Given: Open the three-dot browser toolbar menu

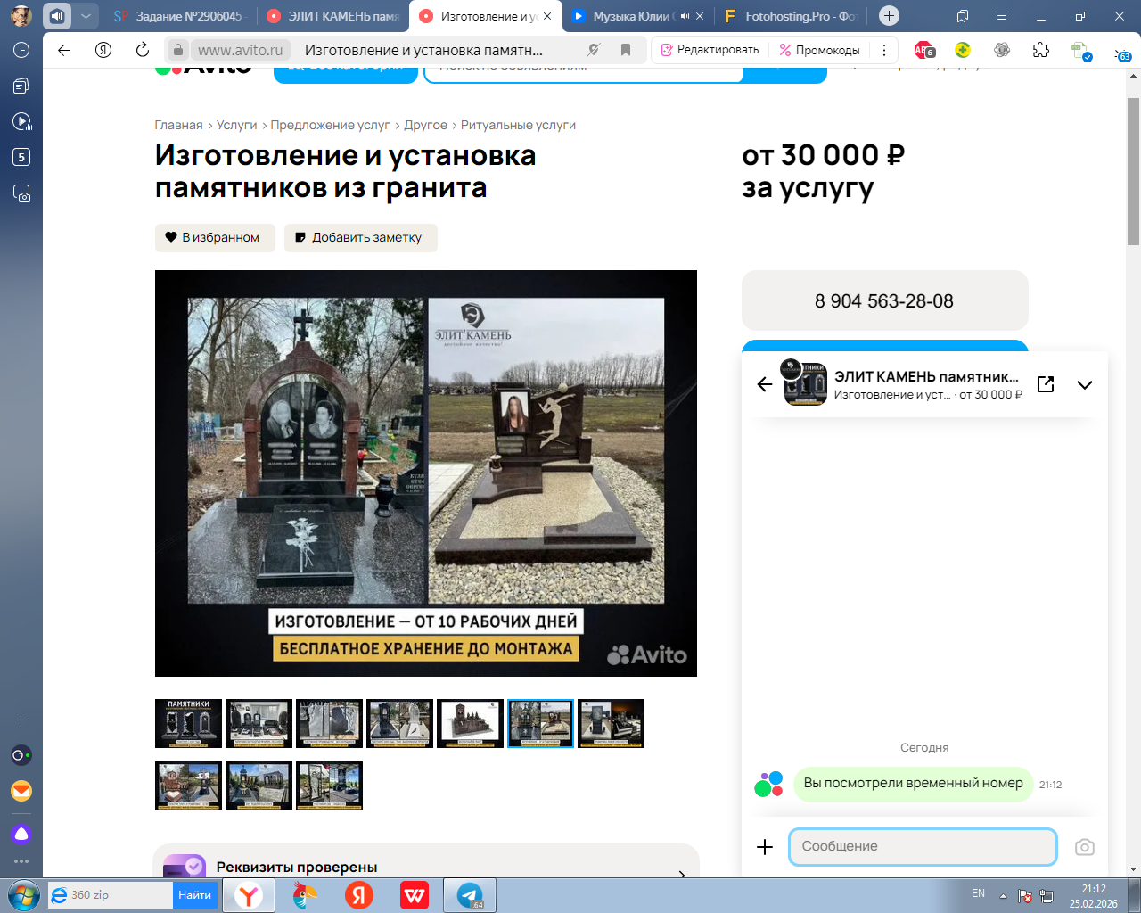Looking at the screenshot, I should click(x=883, y=50).
